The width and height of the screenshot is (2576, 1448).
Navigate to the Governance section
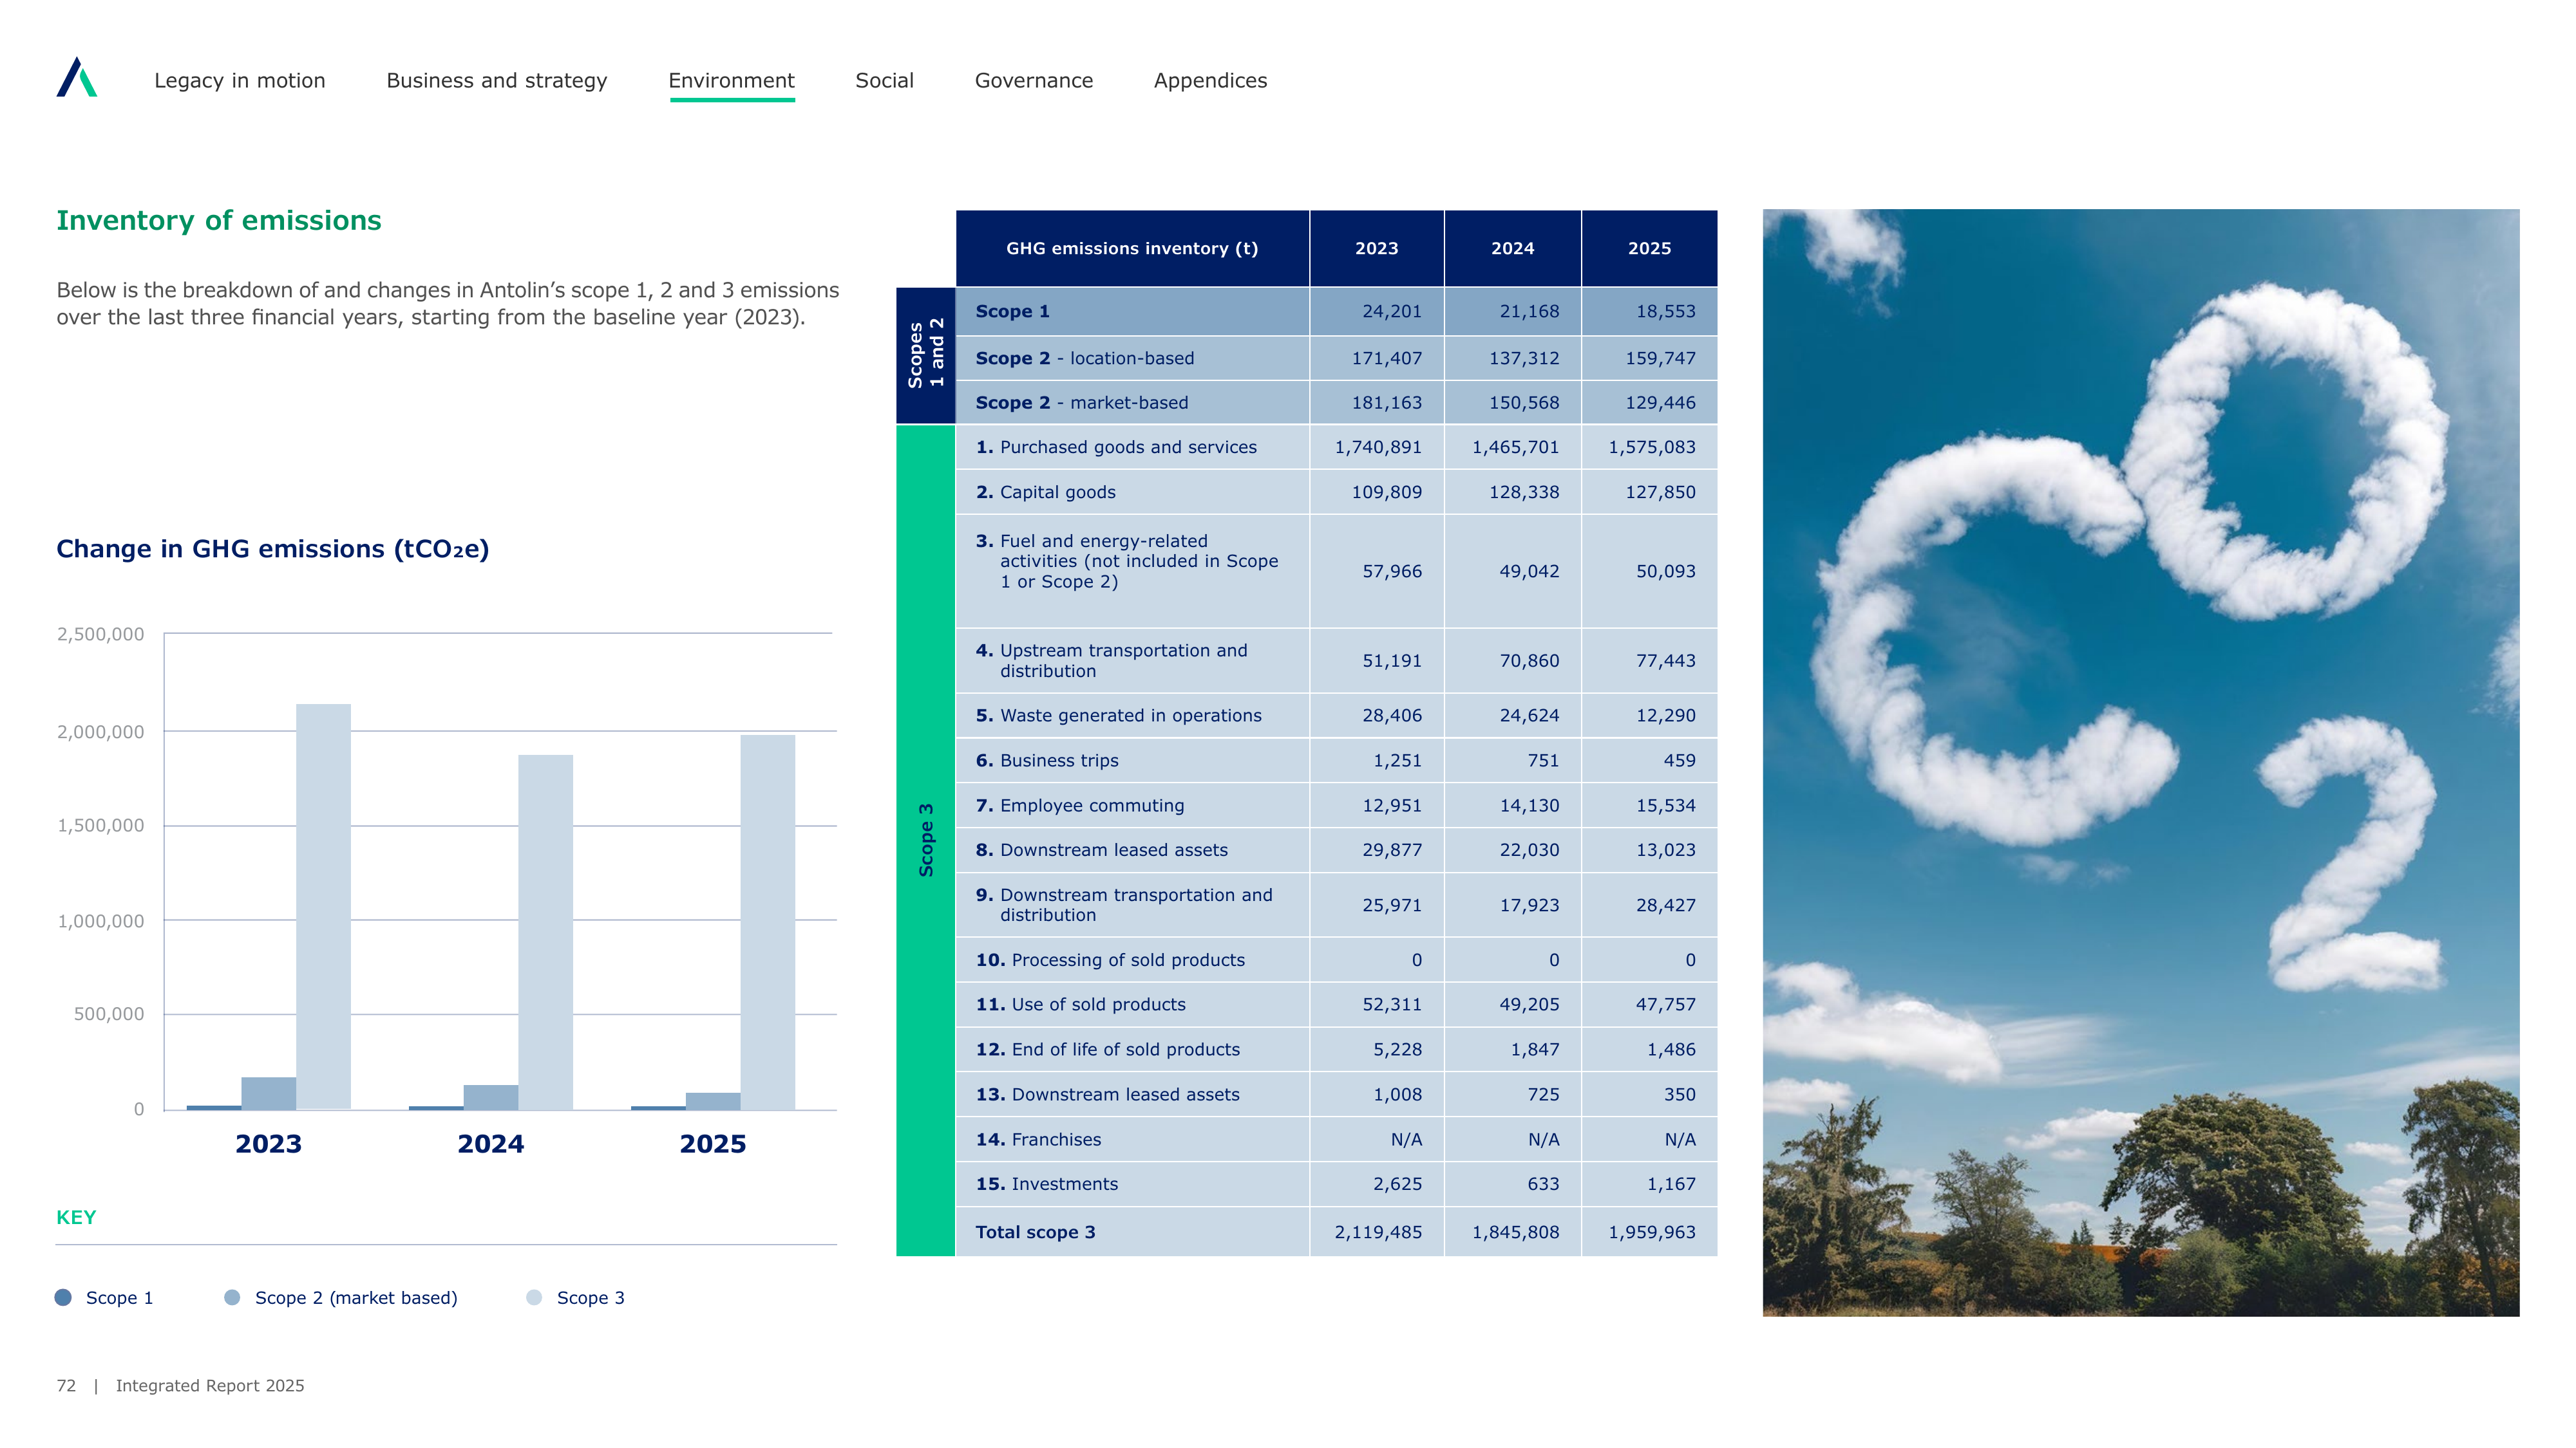tap(1034, 81)
